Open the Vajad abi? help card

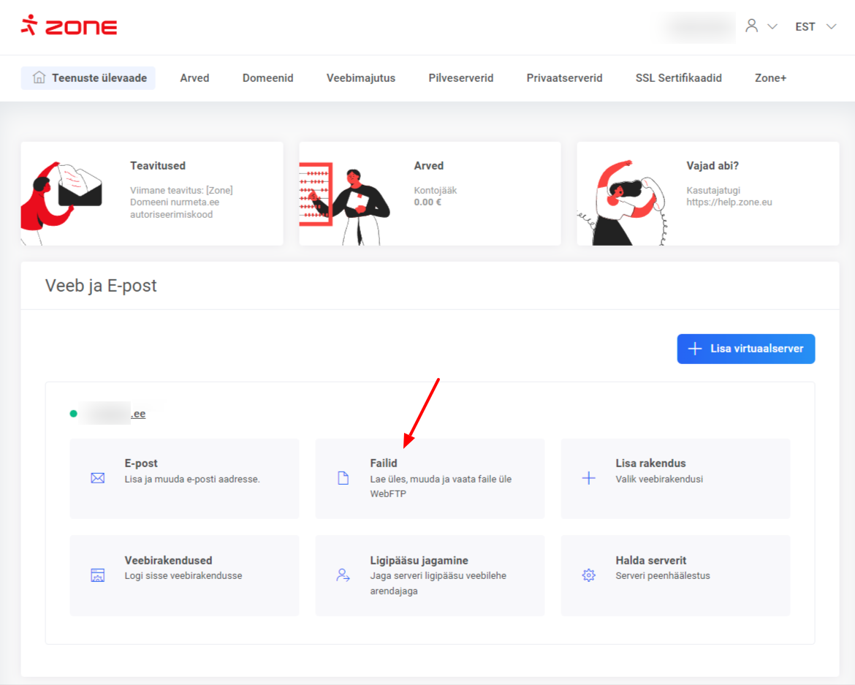707,193
